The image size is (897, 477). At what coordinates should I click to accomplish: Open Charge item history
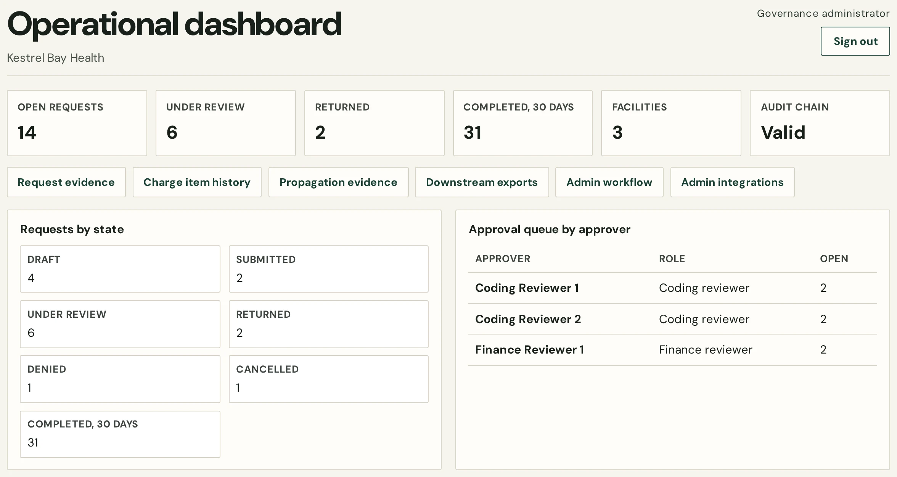pos(197,182)
